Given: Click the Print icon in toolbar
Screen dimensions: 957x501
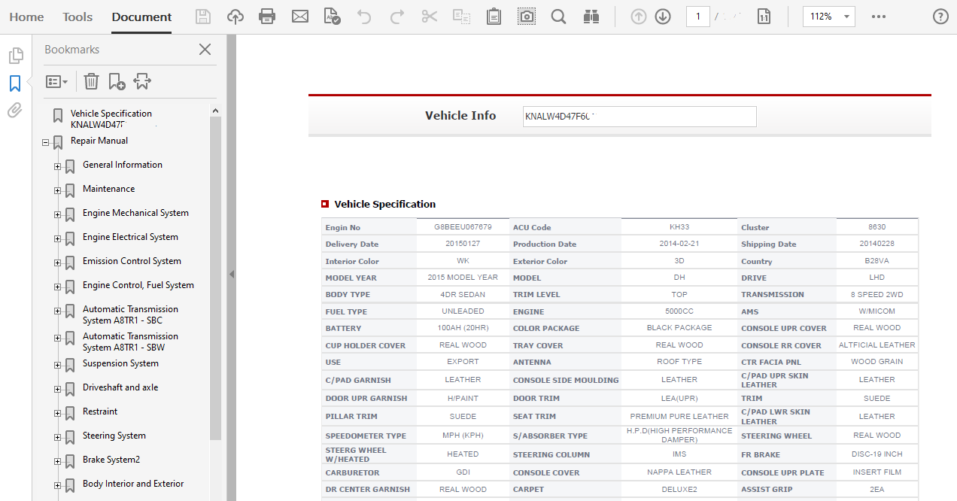Looking at the screenshot, I should [x=267, y=17].
